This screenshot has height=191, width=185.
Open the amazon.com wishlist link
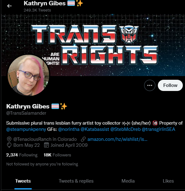(117, 139)
